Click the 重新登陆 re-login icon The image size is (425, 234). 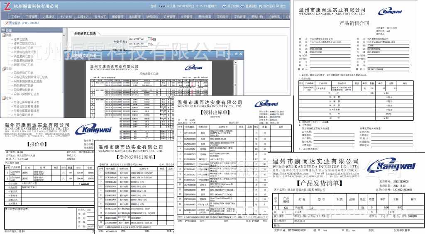point(242,6)
